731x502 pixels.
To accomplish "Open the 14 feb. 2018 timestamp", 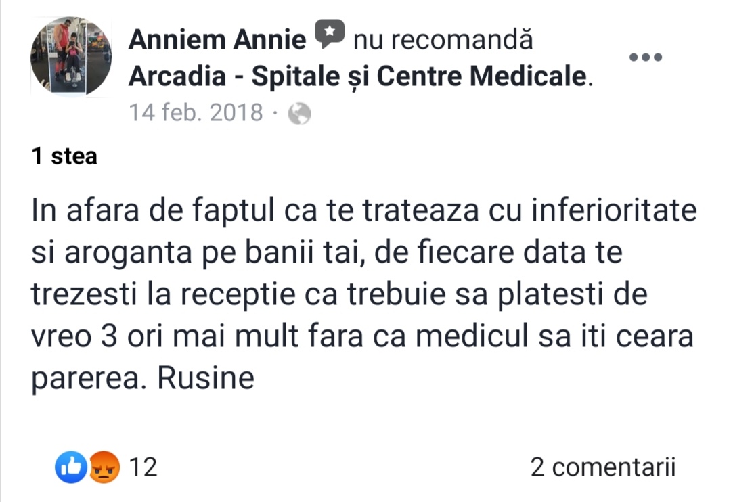I will (196, 113).
